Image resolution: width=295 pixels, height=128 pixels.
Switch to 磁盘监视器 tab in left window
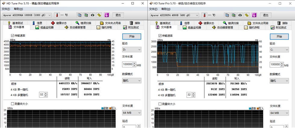(45, 27)
